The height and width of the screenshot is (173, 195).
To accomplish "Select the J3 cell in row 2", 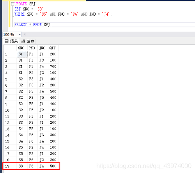I will tap(43, 60).
